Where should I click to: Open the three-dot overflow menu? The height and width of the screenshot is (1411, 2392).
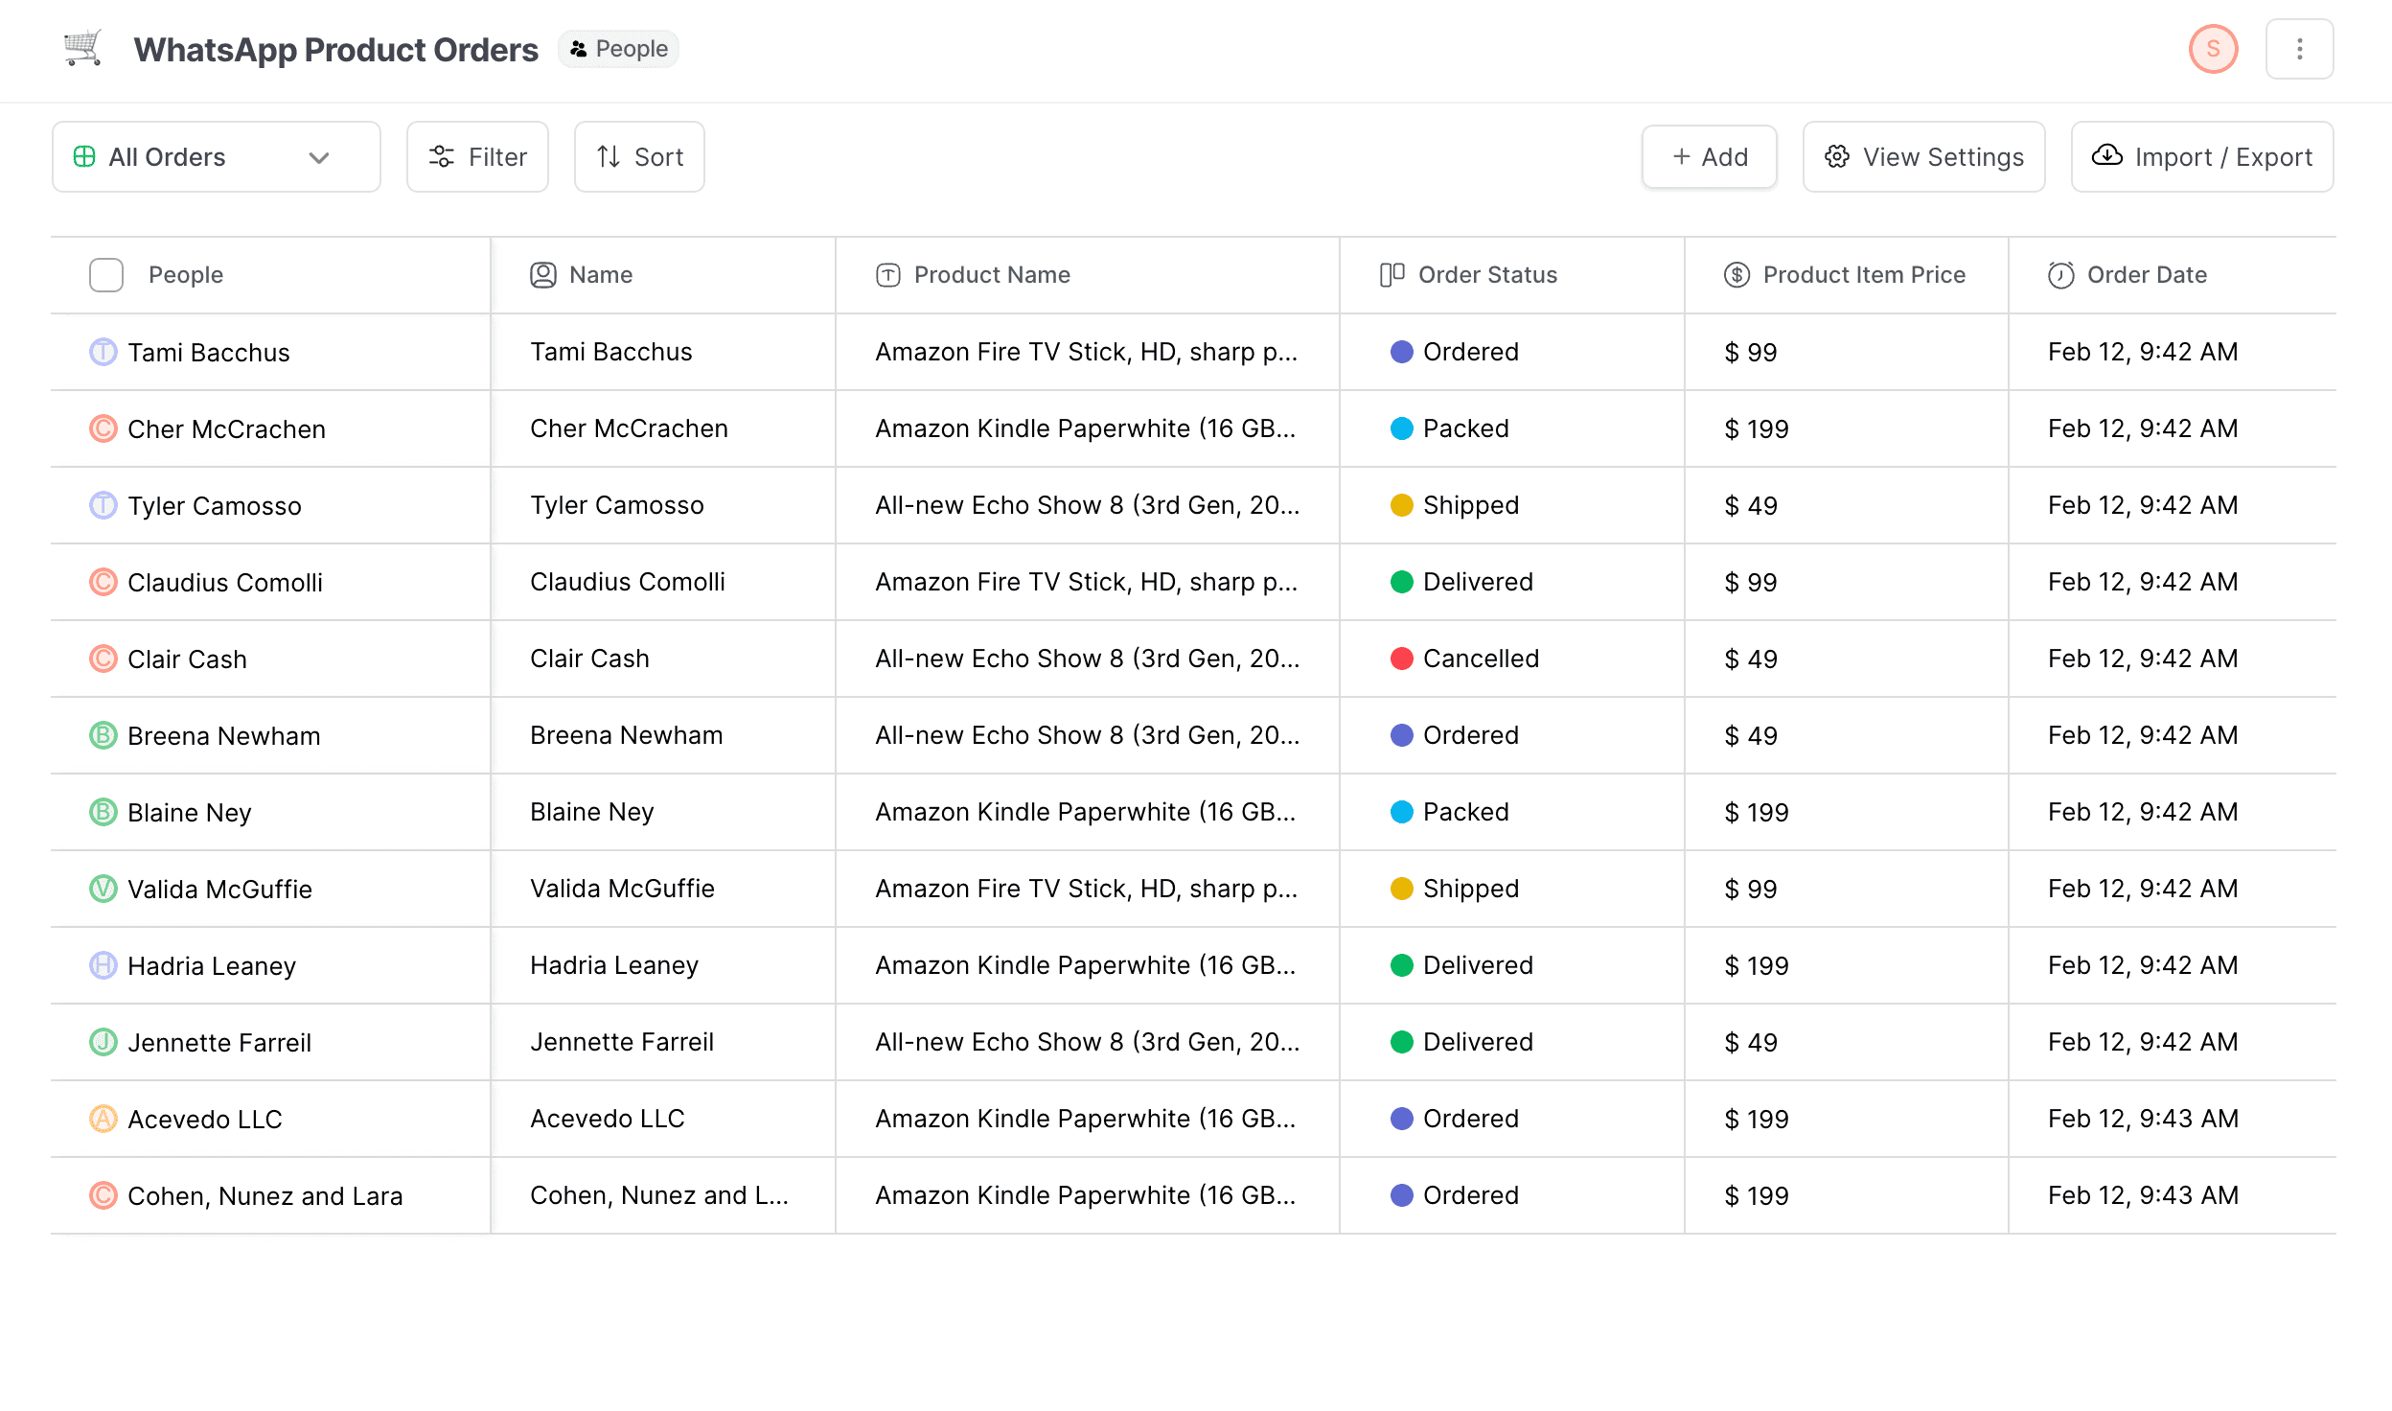[2299, 48]
